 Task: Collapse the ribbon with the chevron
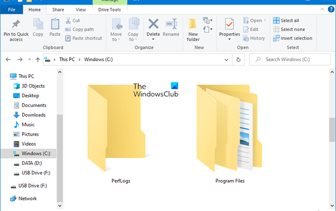click(x=322, y=9)
